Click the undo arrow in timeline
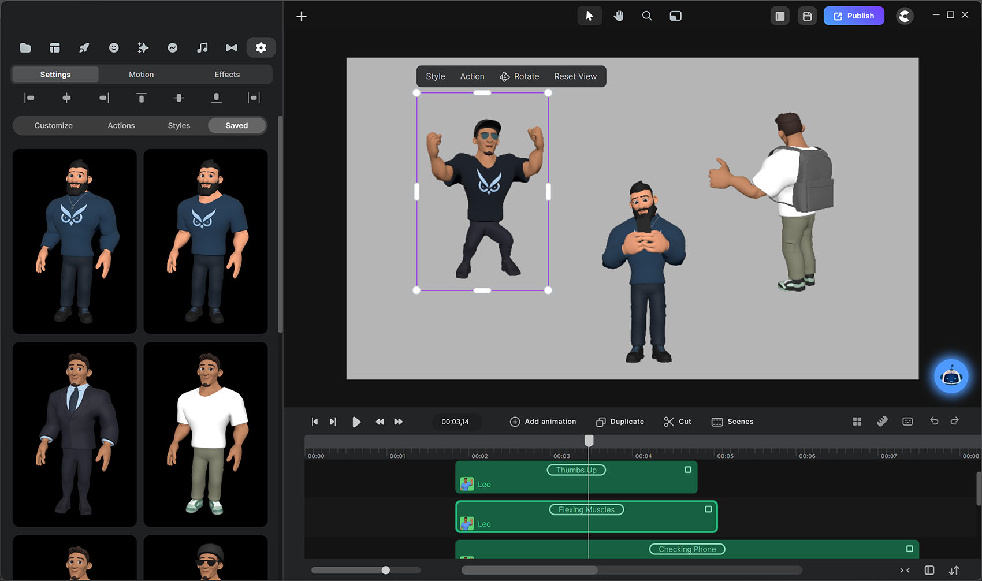982x581 pixels. coord(934,421)
